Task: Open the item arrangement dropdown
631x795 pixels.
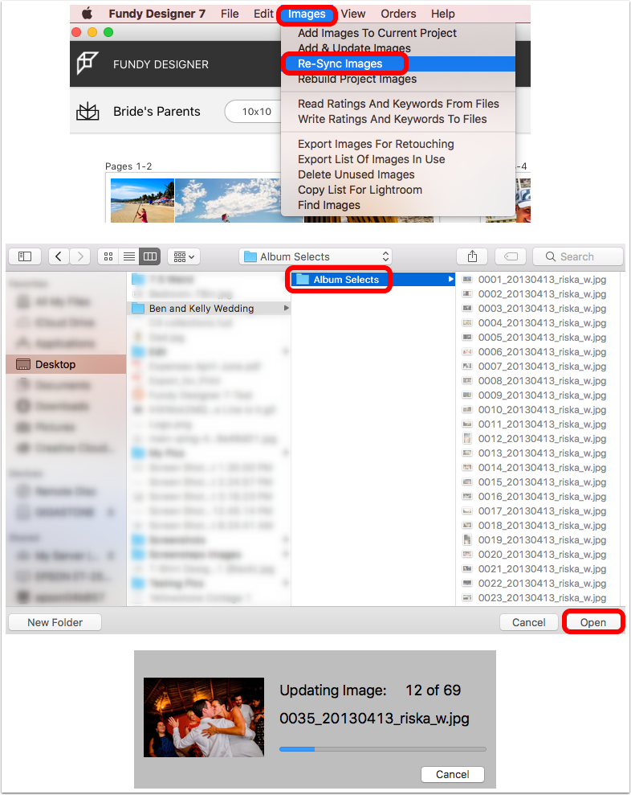Action: 184,256
